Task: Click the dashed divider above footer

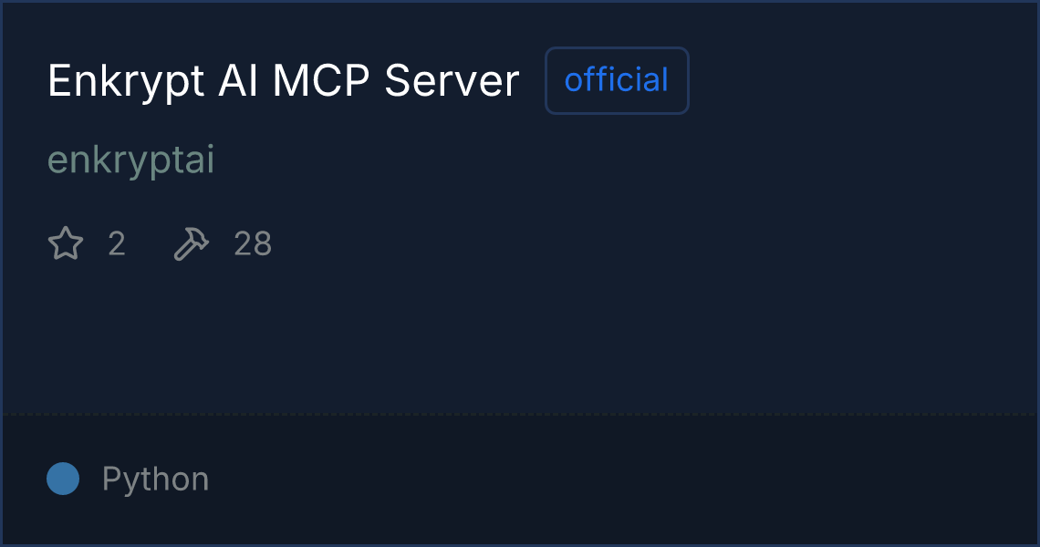Action: (x=519, y=415)
